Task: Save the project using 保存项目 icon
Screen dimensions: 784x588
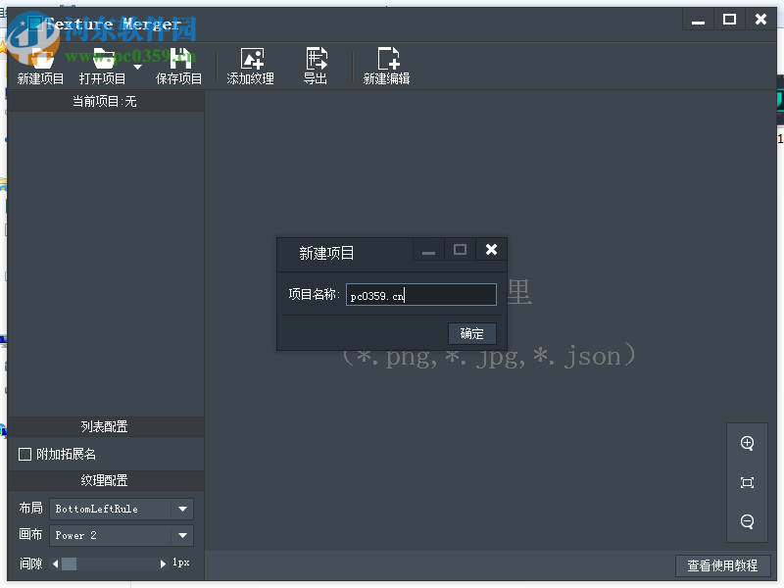Action: click(x=178, y=65)
